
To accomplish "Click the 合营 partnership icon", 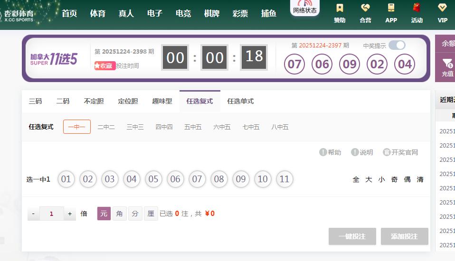I will pyautogui.click(x=365, y=9).
